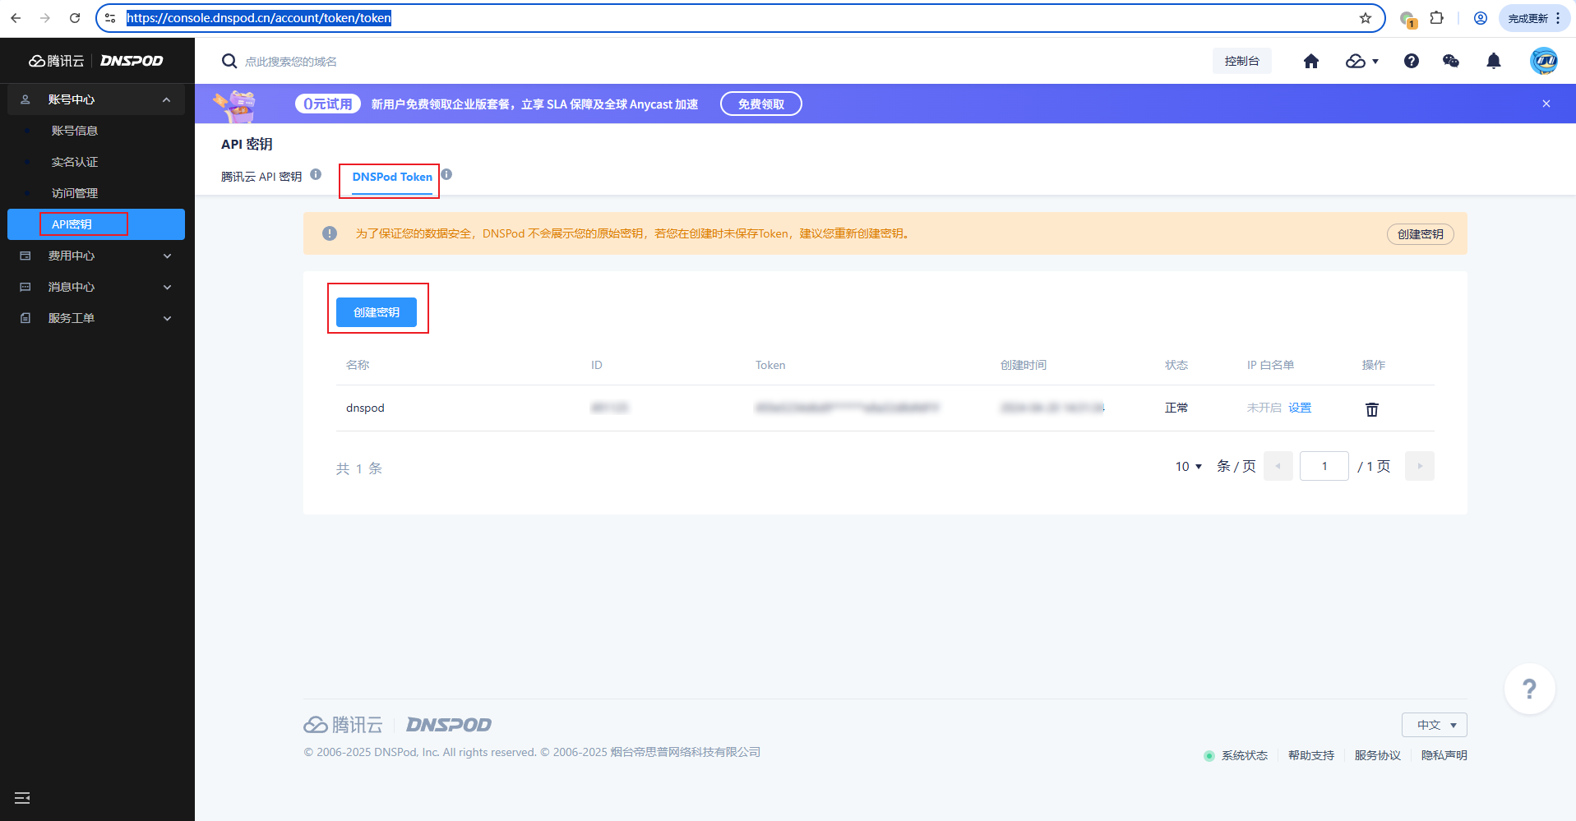Click the blue 创建密钥 button

[x=377, y=312]
